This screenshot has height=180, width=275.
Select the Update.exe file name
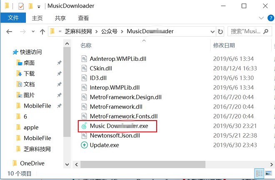point(104,145)
